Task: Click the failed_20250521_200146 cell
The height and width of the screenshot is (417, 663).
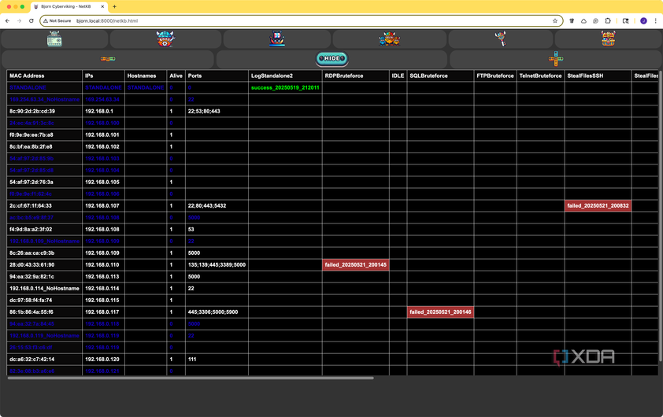Action: (x=440, y=312)
